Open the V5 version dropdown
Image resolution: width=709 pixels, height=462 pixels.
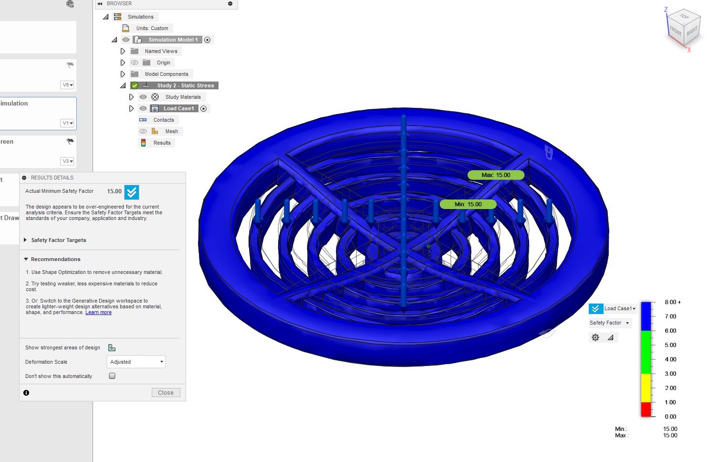67,85
